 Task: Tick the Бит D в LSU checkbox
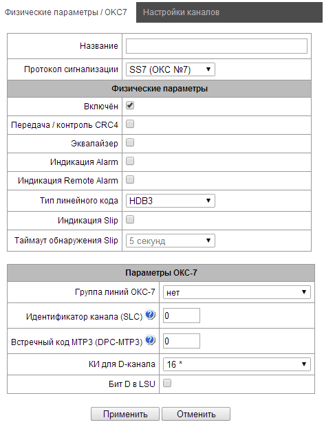coord(167,383)
